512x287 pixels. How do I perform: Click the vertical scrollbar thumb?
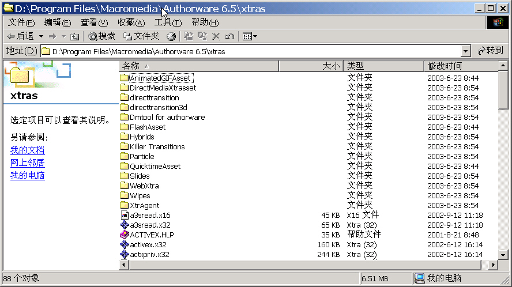(503, 90)
